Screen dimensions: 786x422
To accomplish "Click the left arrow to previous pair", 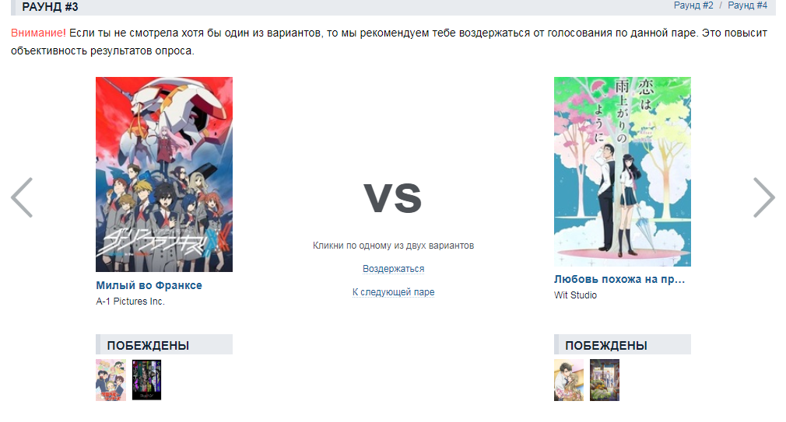I will click(x=22, y=197).
